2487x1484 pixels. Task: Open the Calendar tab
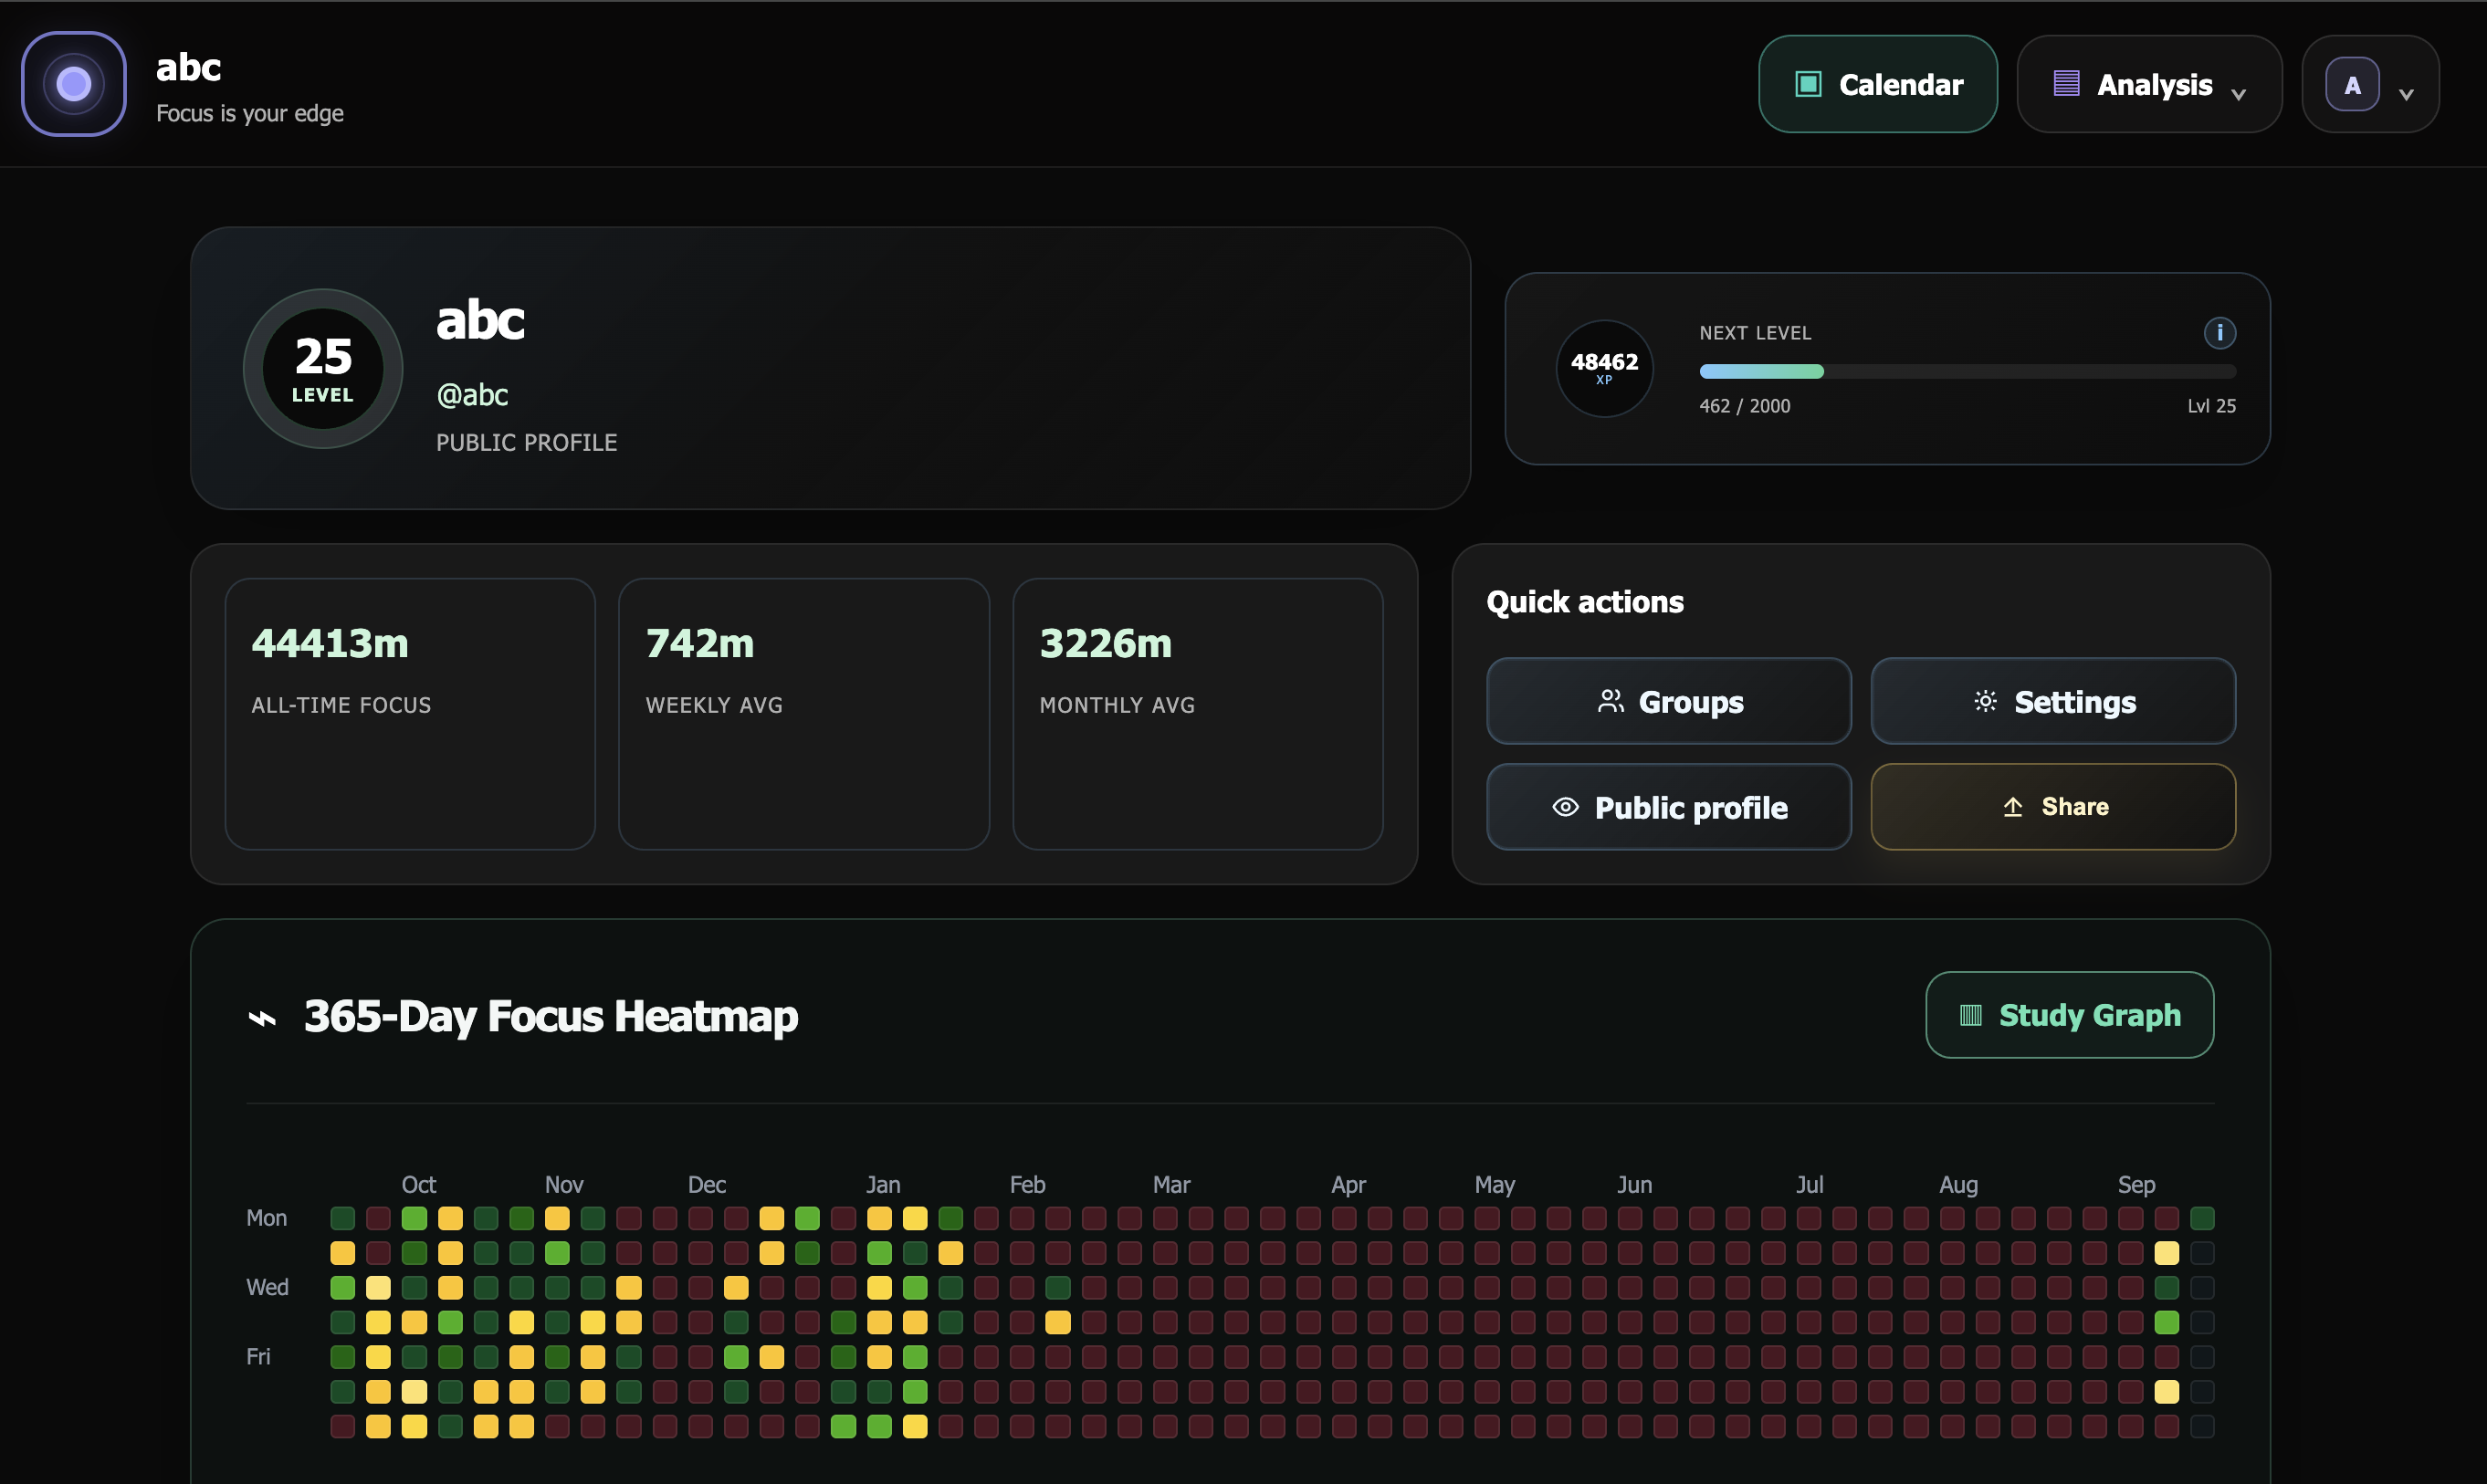point(1878,84)
